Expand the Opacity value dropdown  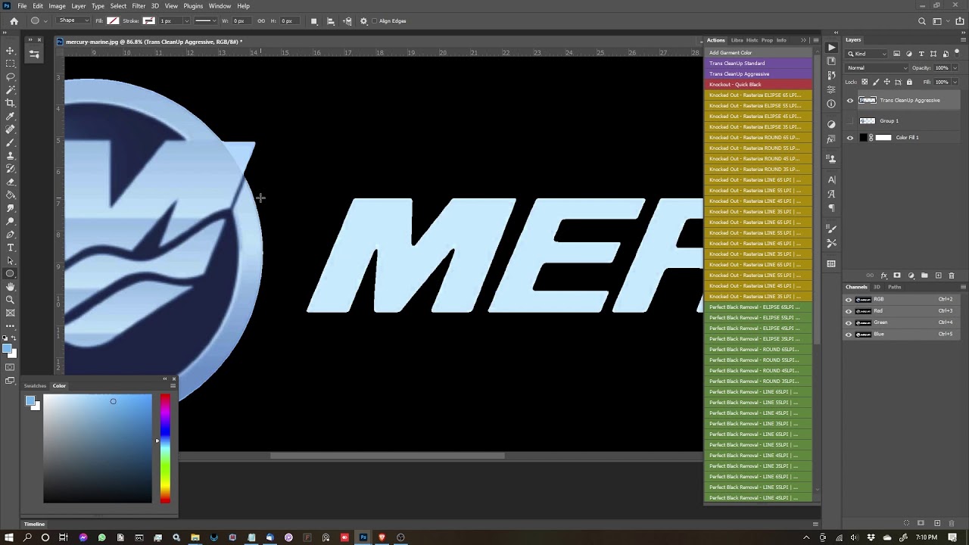click(x=955, y=68)
